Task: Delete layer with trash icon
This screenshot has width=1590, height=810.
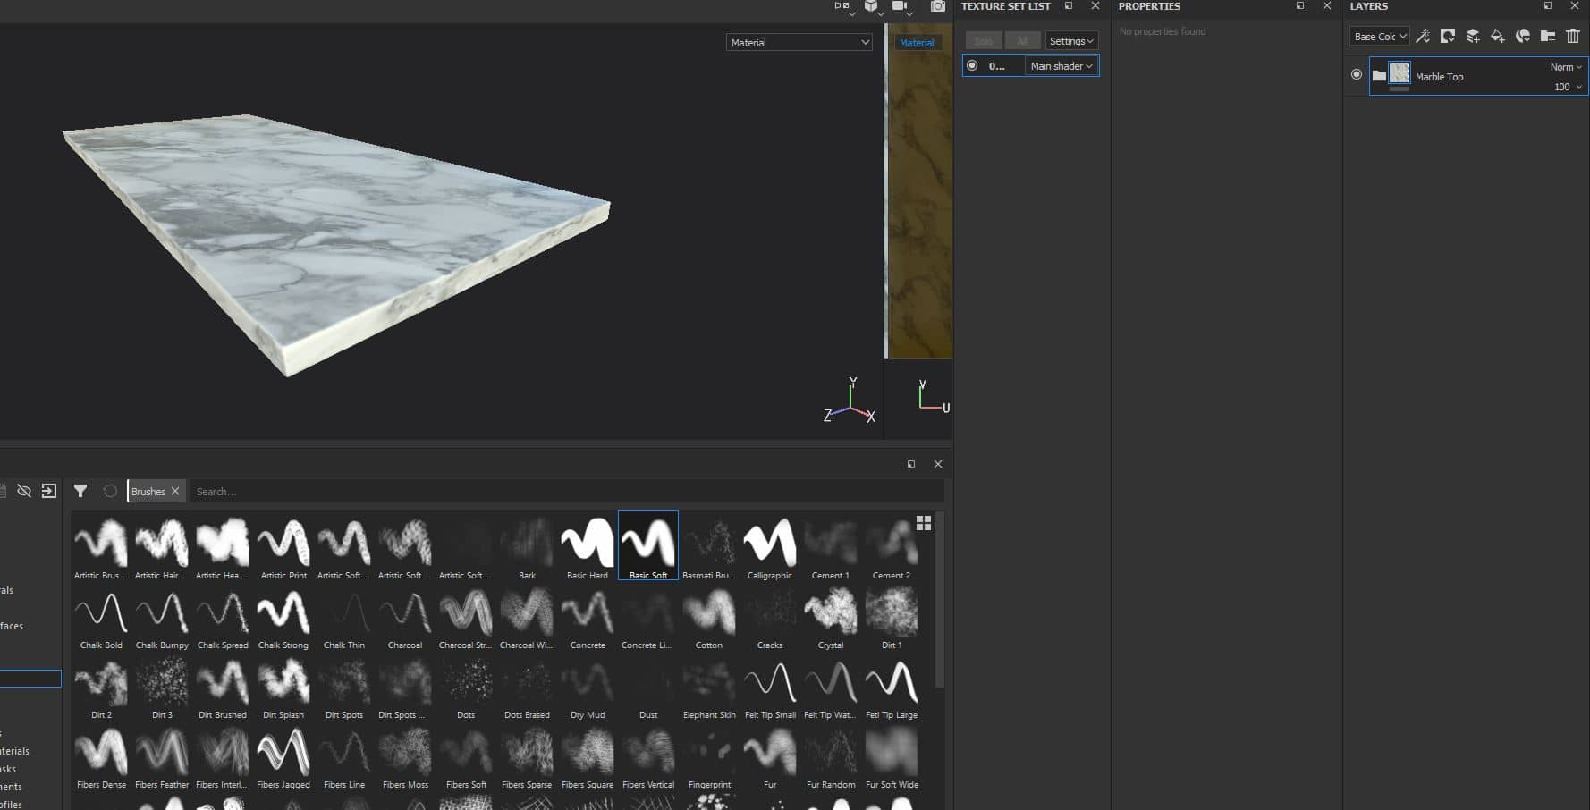Action: 1573,36
